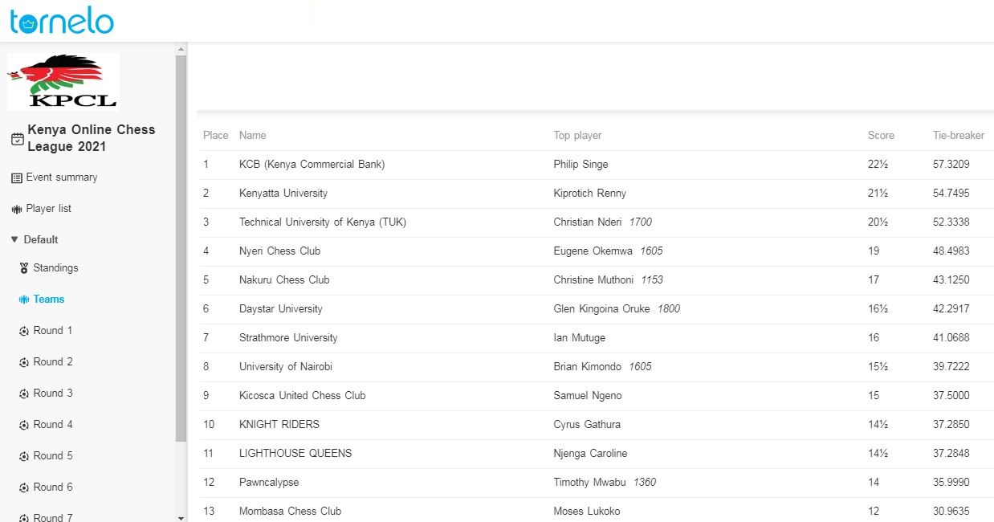994x522 pixels.
Task: Open the Kenyatta University team row
Action: click(283, 194)
